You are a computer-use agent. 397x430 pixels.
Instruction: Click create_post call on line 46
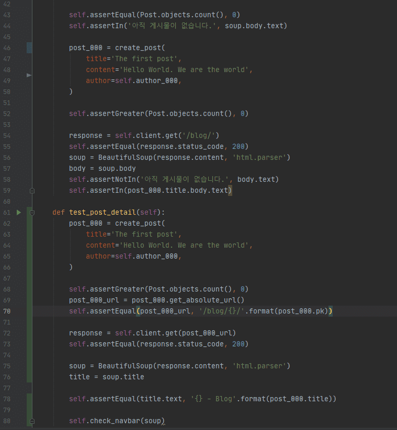click(138, 48)
